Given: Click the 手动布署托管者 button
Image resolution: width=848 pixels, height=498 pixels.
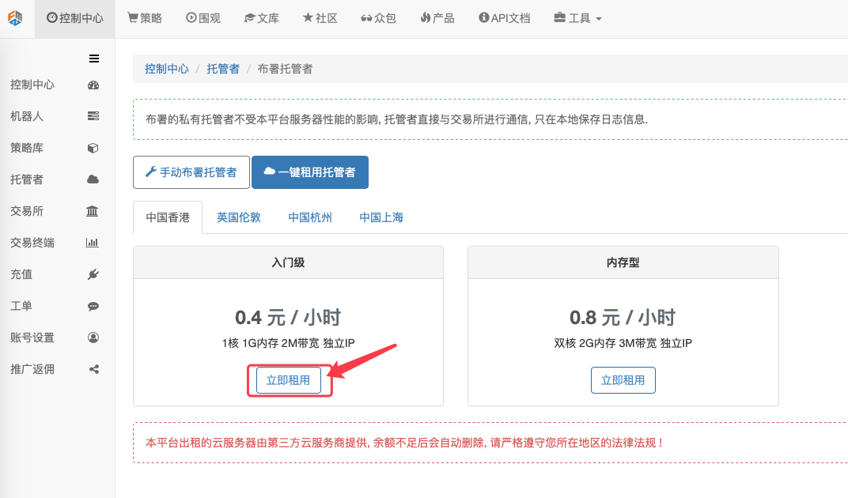Looking at the screenshot, I should (191, 172).
